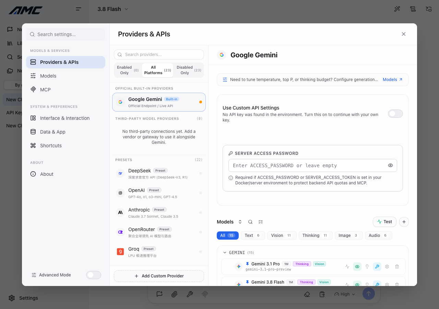This screenshot has height=309, width=439.
Task: Show the server access password
Action: click(390, 165)
